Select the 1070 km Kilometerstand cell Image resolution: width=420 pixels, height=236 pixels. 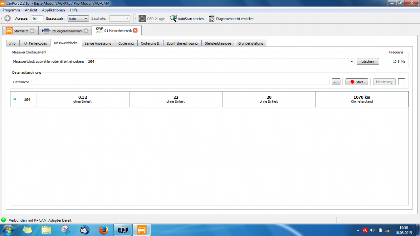362,99
